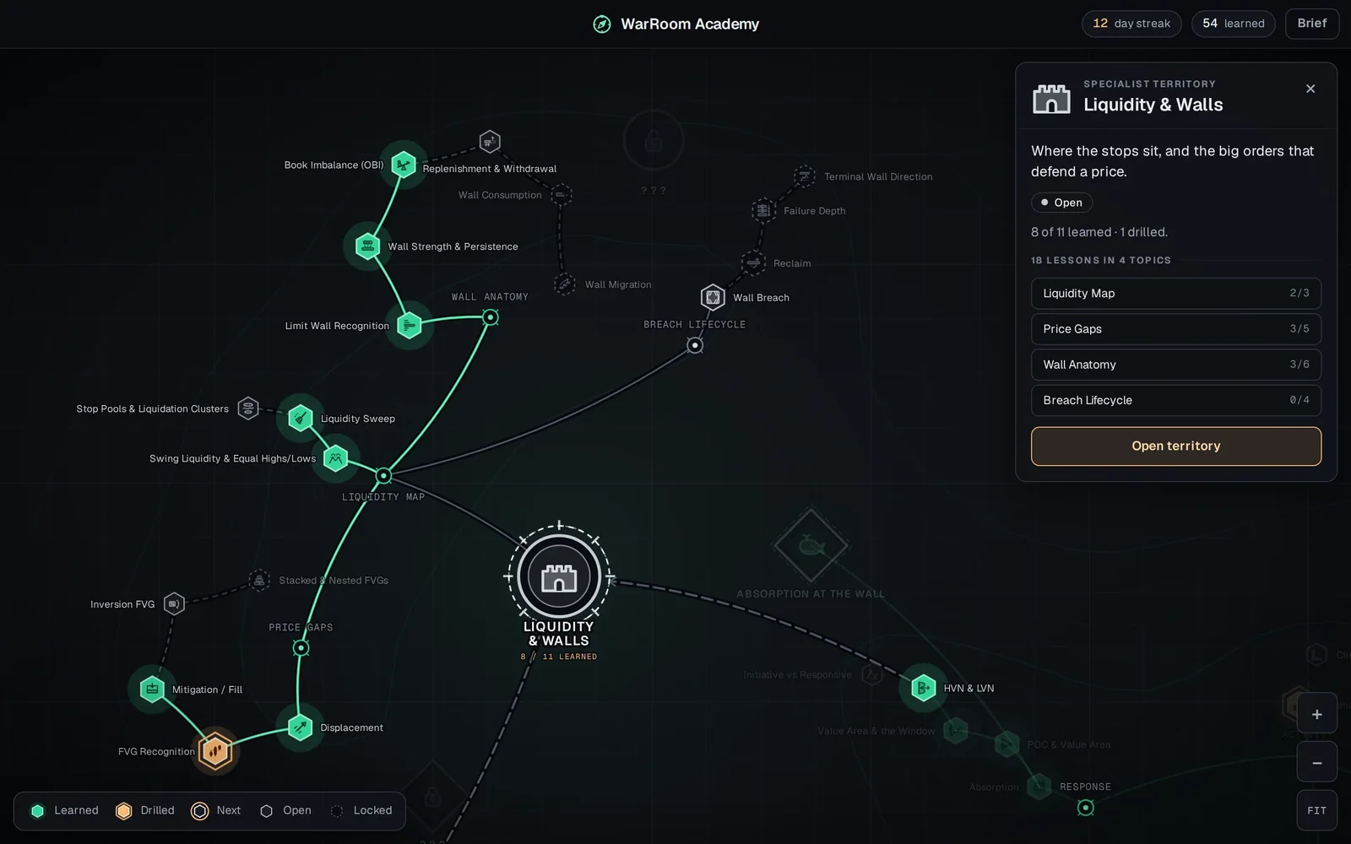Click the Price Gaps topic junction
Screen dimensions: 1351x844
(301, 648)
